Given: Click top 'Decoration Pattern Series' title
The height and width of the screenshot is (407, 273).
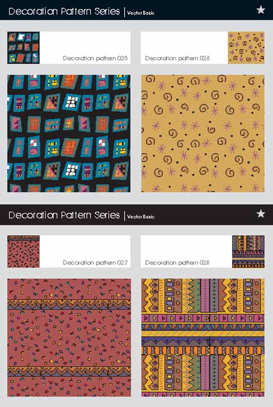Looking at the screenshot, I should [64, 11].
